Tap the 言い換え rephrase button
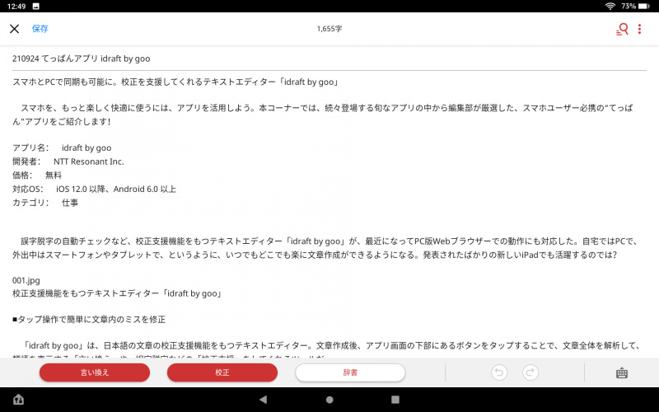The height and width of the screenshot is (412, 659). (95, 372)
